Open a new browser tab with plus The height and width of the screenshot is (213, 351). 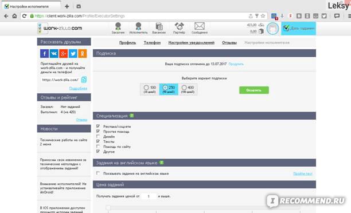click(67, 6)
